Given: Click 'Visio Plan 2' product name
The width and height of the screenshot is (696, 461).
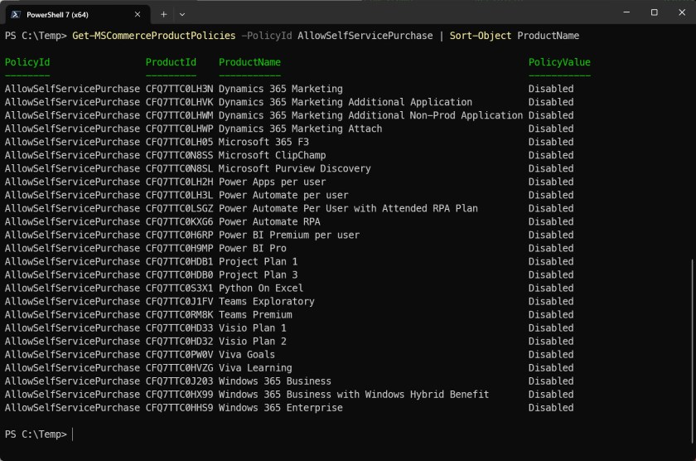Looking at the screenshot, I should point(253,342).
